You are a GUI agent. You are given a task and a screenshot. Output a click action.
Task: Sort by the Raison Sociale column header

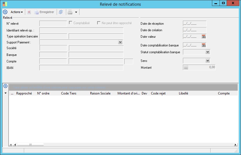[x=100, y=93]
